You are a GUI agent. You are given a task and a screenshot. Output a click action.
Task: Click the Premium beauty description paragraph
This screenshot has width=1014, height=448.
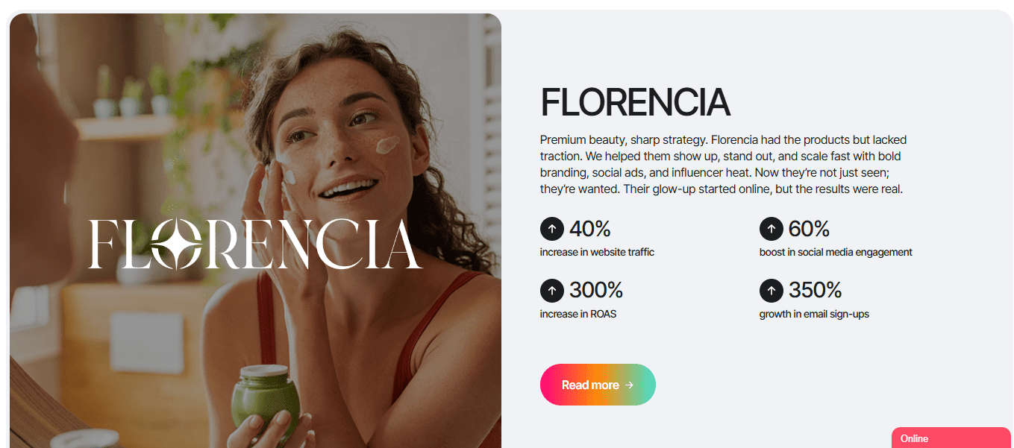pos(722,165)
